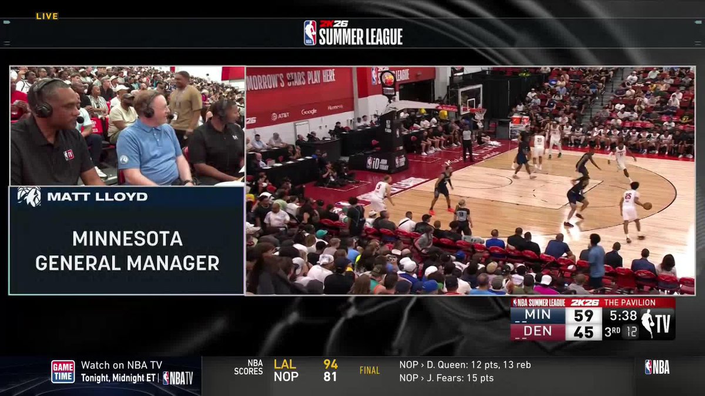This screenshot has height=396, width=705.
Task: Click 'Watch on NBA TV' text
Action: [x=121, y=365]
